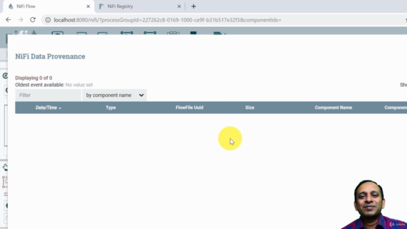
Task: Open a new browser tab
Action: pyautogui.click(x=193, y=6)
